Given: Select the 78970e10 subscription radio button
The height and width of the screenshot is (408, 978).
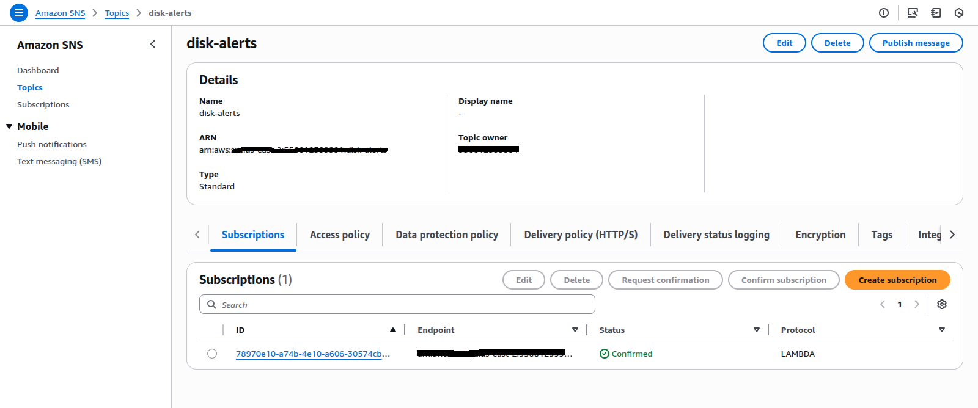Looking at the screenshot, I should coord(212,354).
